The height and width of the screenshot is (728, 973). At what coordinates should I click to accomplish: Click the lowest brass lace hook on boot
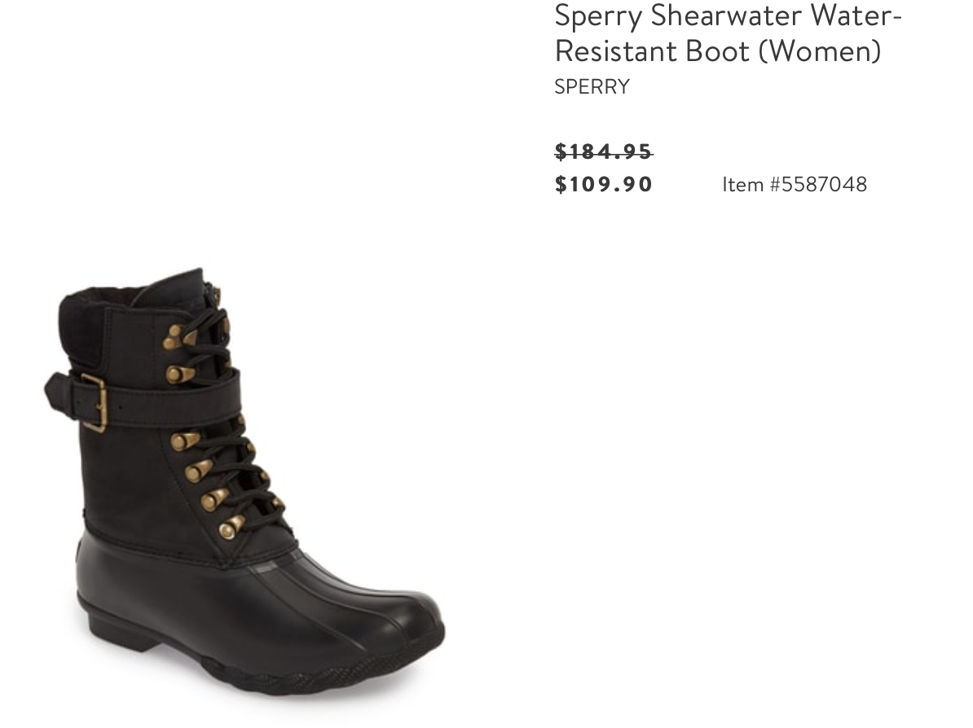(x=231, y=528)
